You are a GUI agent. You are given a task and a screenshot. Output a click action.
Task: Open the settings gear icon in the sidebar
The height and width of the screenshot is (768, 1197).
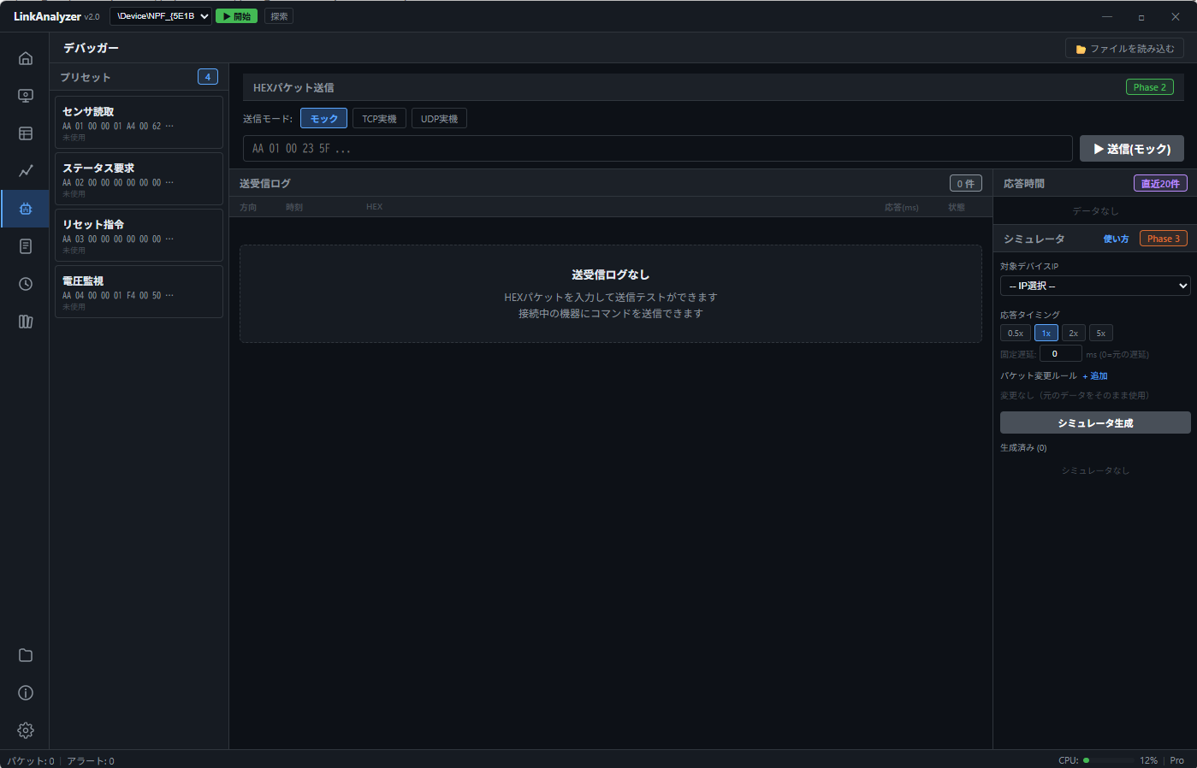click(x=26, y=730)
